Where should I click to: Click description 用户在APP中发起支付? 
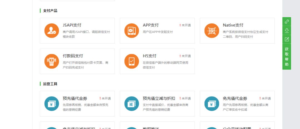tap(158, 32)
